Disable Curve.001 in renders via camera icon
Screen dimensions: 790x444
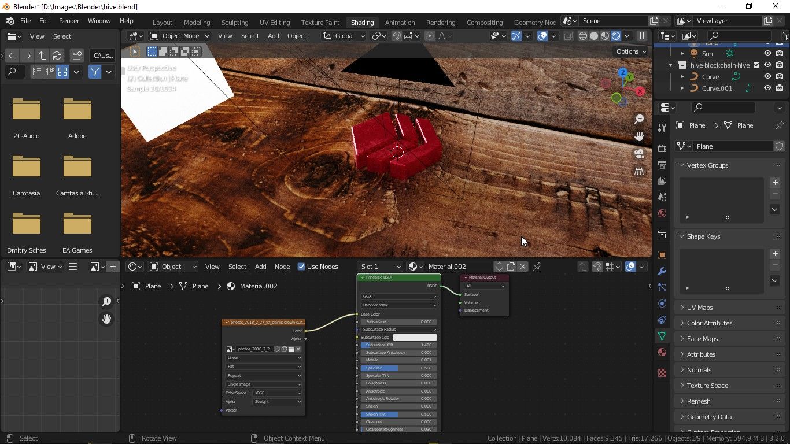coord(780,88)
